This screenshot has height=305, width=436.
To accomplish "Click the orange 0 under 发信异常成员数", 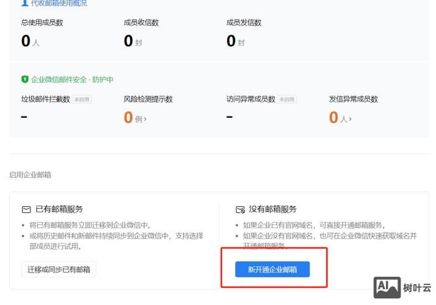I will click(333, 117).
